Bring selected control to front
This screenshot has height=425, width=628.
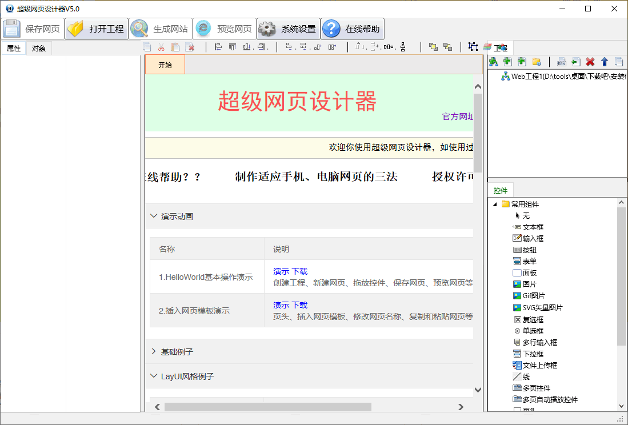point(433,47)
